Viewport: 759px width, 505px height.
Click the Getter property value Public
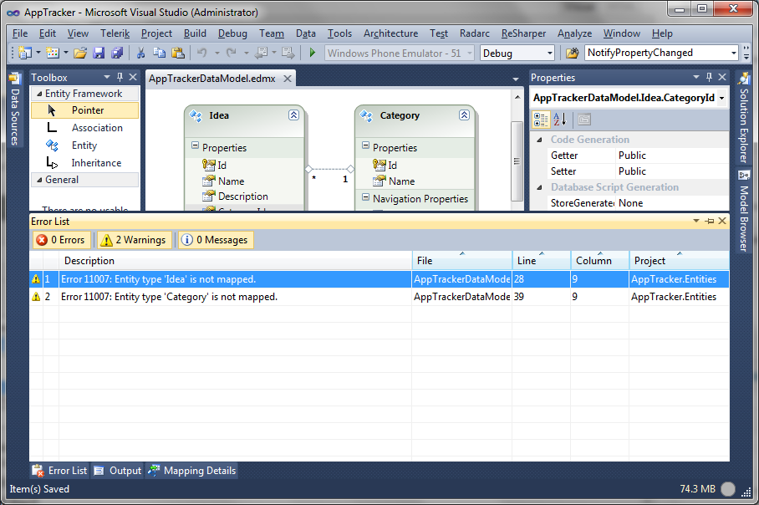672,156
